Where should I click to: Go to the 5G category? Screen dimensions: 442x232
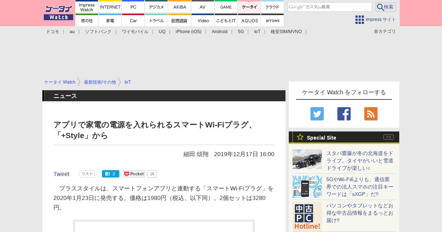241,32
